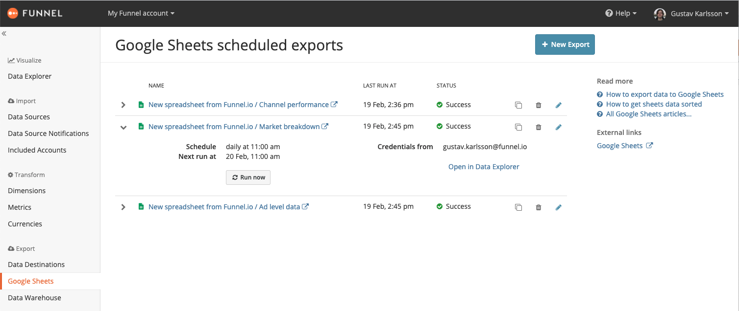The image size is (739, 311).
Task: Click the help icon beside 'How to get sheets data sorted'
Action: (600, 104)
